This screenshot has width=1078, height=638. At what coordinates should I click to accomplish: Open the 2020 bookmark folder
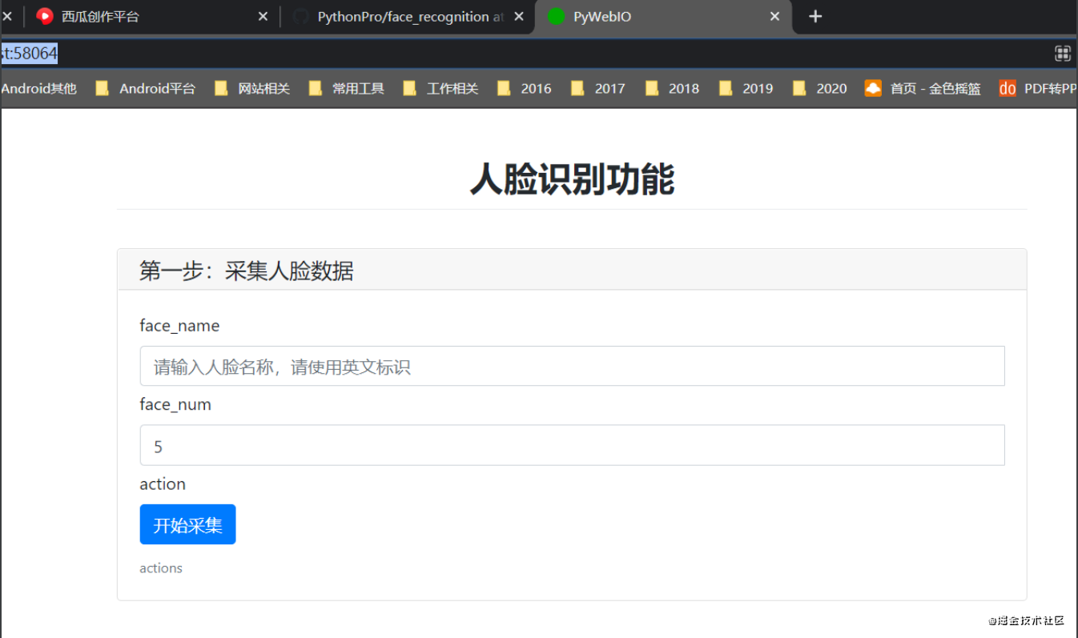click(x=819, y=89)
